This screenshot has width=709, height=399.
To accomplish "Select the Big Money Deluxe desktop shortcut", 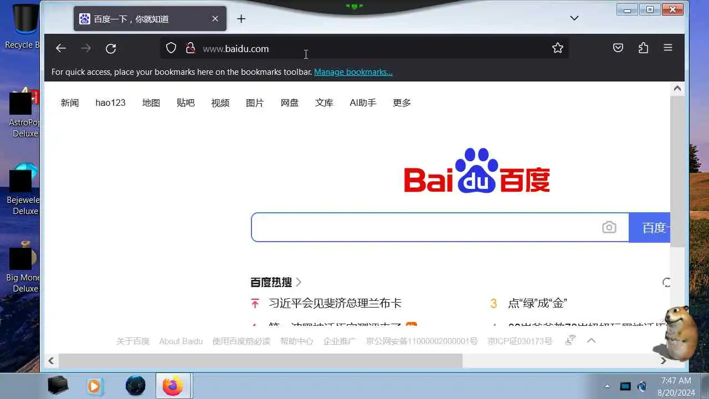I will click(x=23, y=267).
